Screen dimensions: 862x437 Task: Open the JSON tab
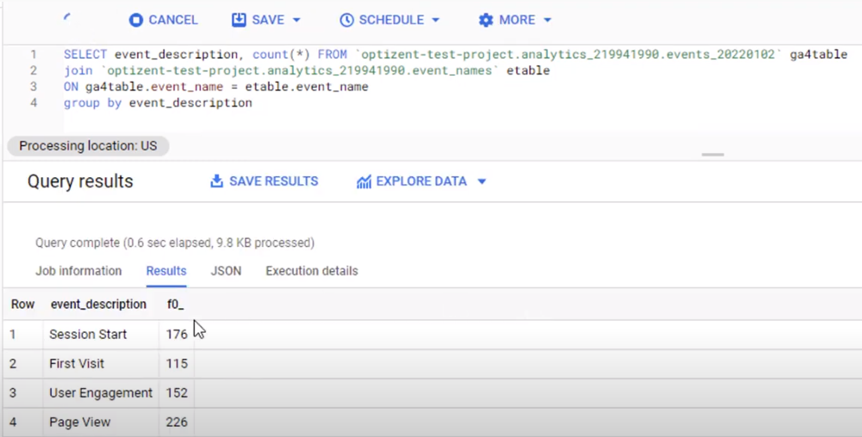(x=226, y=271)
